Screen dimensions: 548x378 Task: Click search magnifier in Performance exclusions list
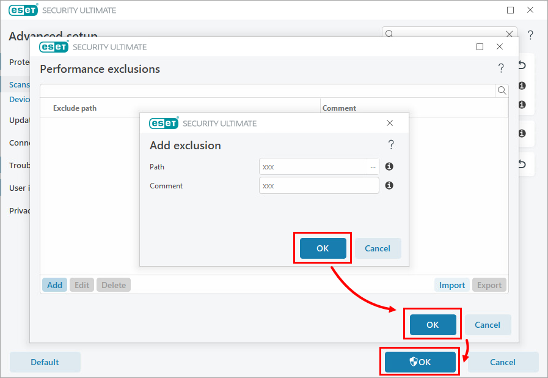tap(502, 91)
